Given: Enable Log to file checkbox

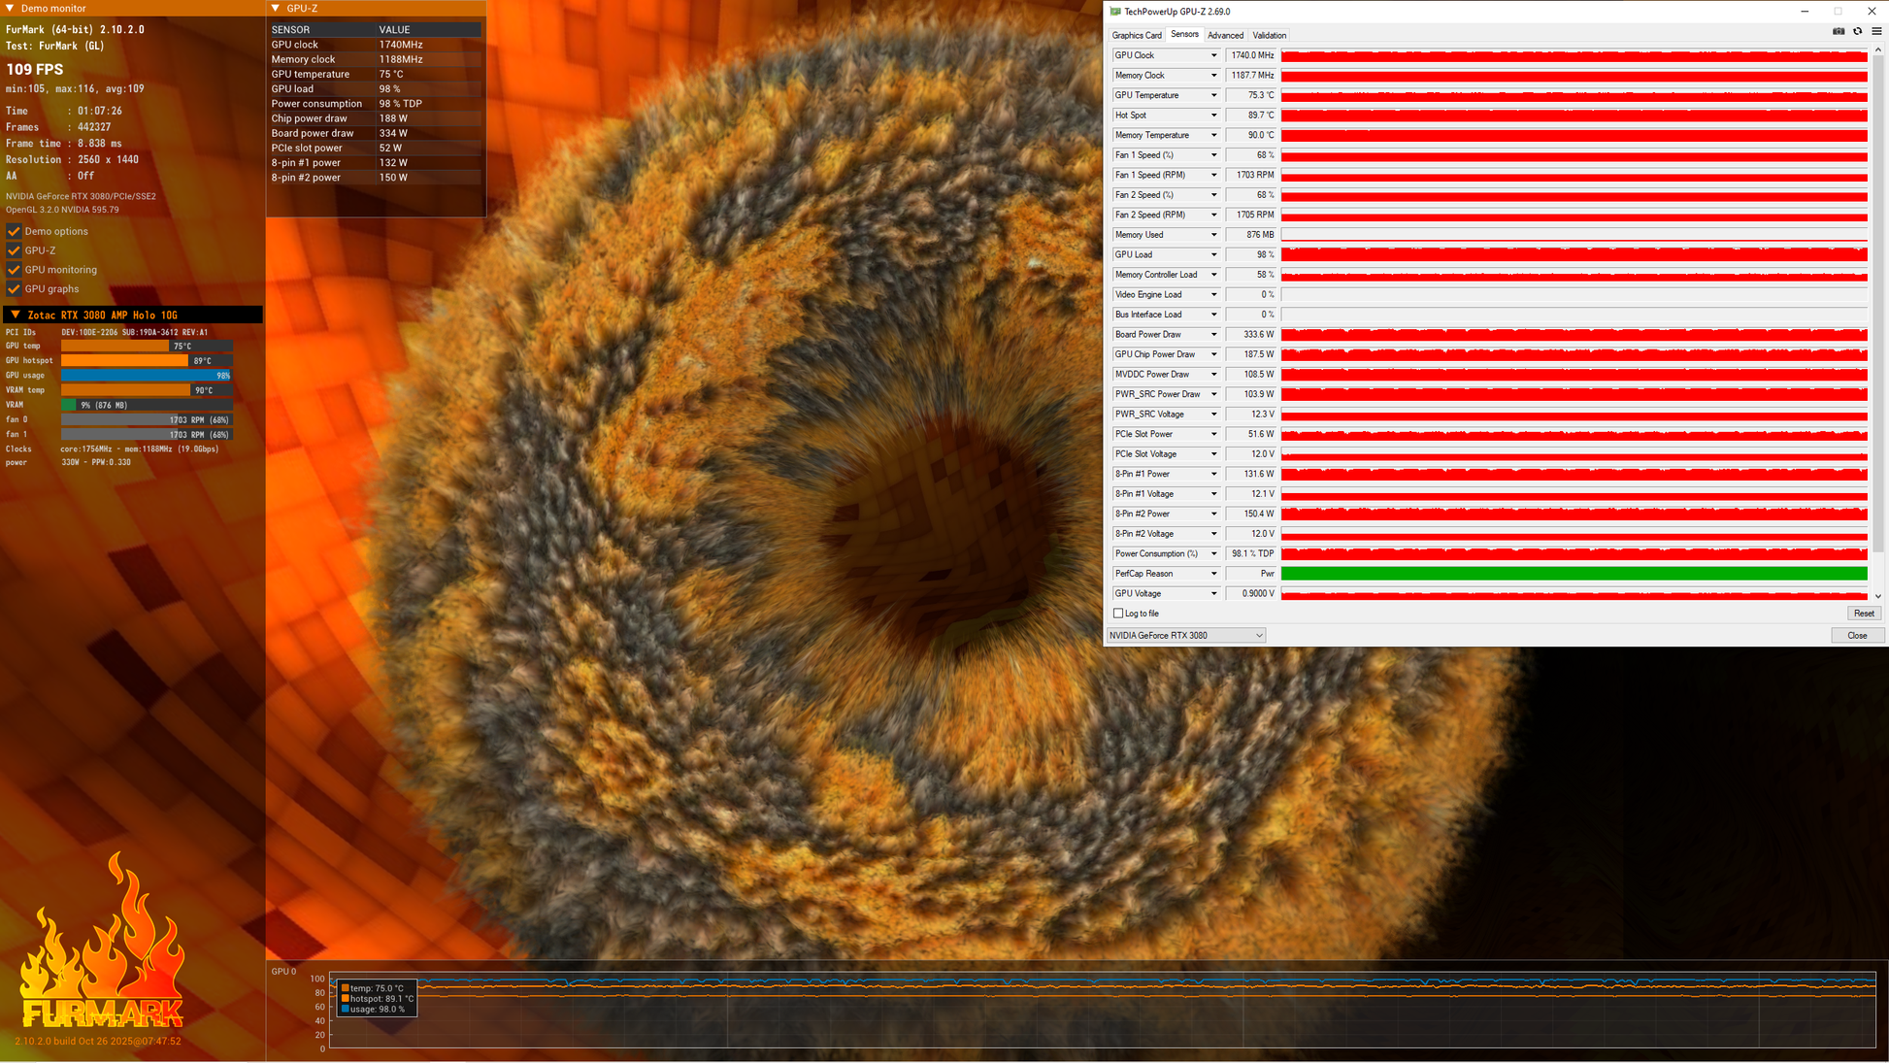Looking at the screenshot, I should coord(1118,614).
